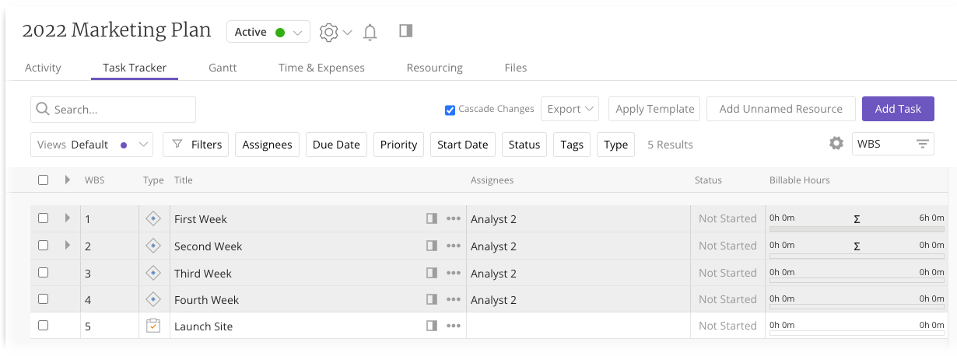Click the Priority filter button

[398, 145]
